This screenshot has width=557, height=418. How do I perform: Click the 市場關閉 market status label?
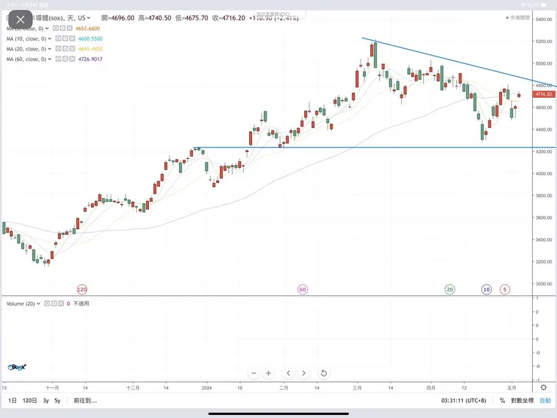click(x=518, y=17)
